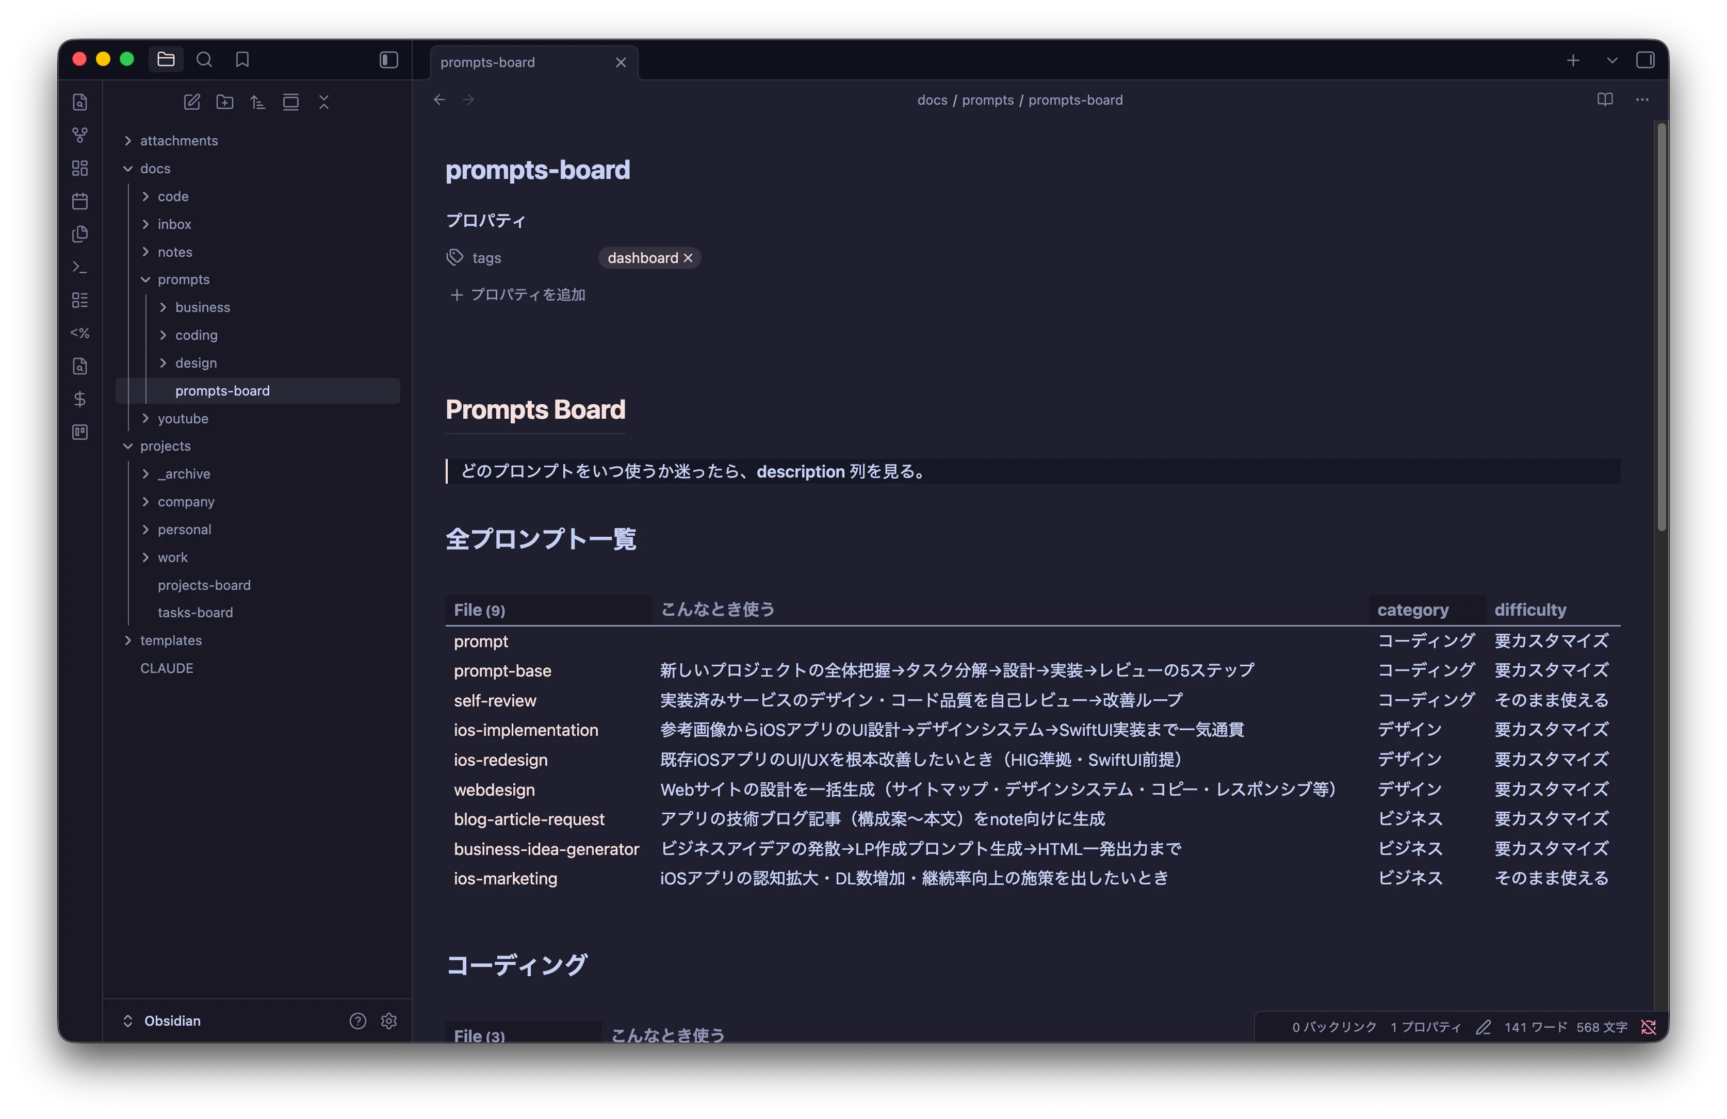Click Add property button
This screenshot has width=1727, height=1119.
pyautogui.click(x=518, y=294)
